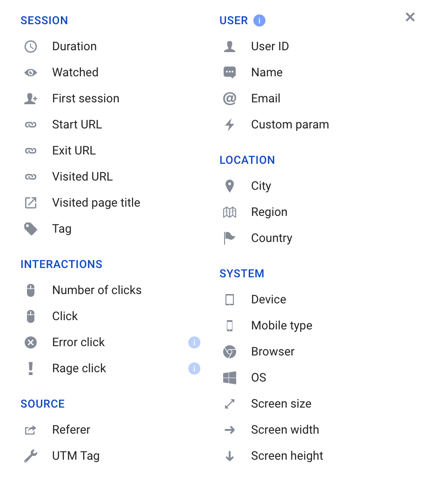Select the Visited page title filter

(96, 202)
